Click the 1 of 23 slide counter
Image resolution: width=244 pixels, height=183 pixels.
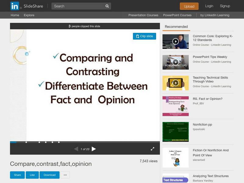click(x=85, y=149)
